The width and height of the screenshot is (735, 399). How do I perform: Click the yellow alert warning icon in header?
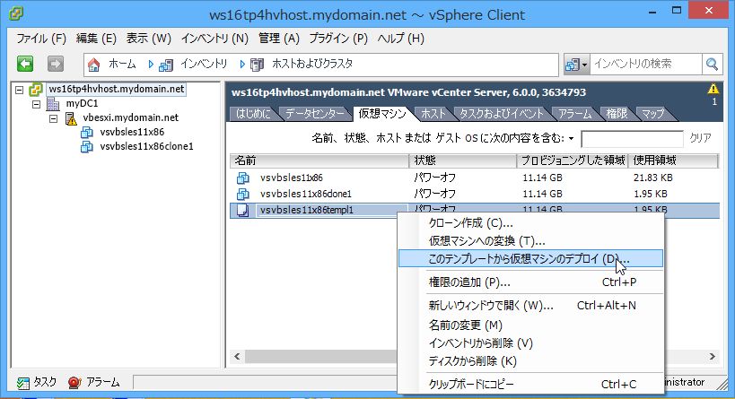(713, 89)
